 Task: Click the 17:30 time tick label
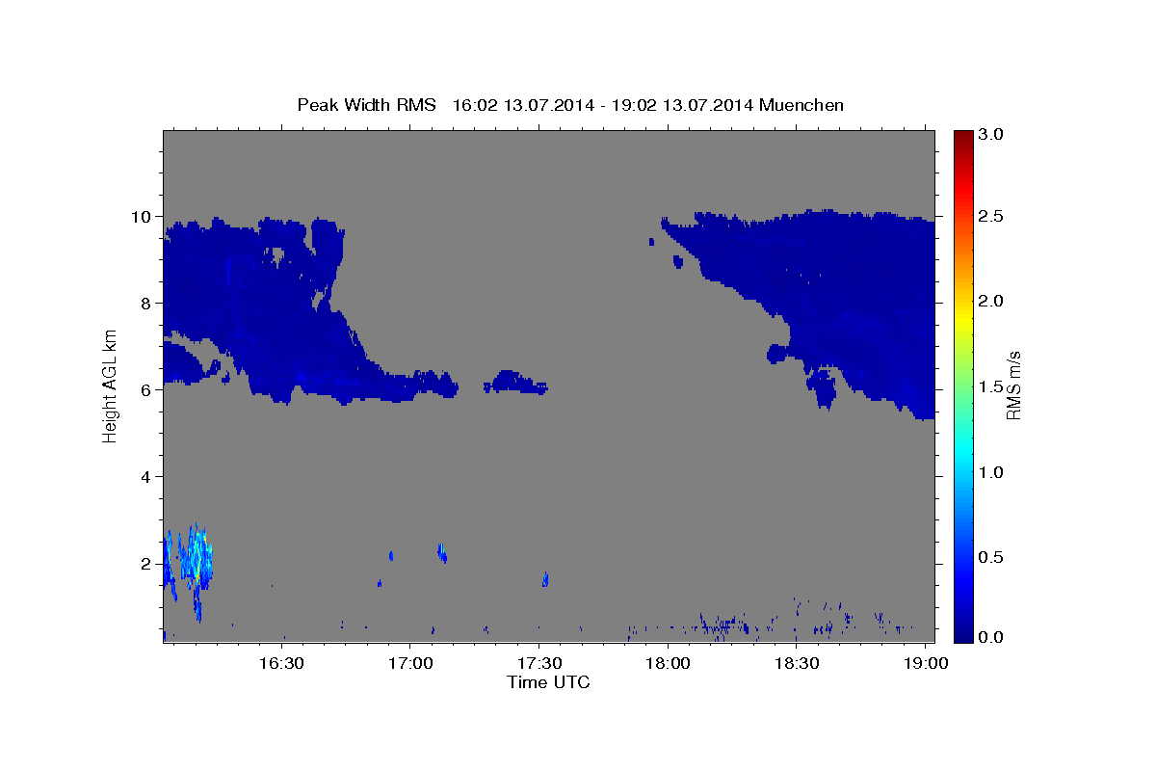click(539, 664)
